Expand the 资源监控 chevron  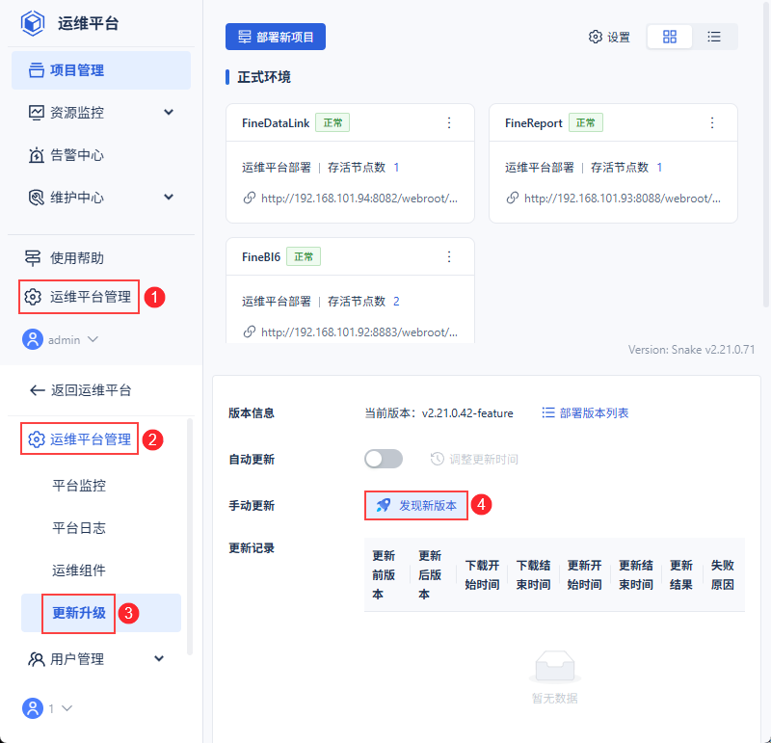click(169, 112)
